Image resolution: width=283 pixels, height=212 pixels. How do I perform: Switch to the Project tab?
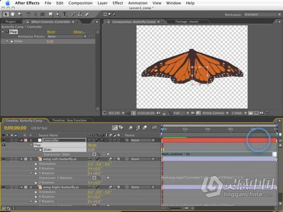[x=10, y=22]
